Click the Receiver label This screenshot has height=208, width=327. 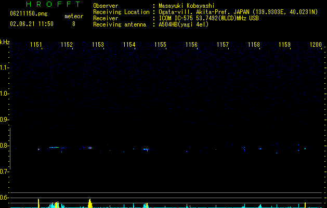106,18
